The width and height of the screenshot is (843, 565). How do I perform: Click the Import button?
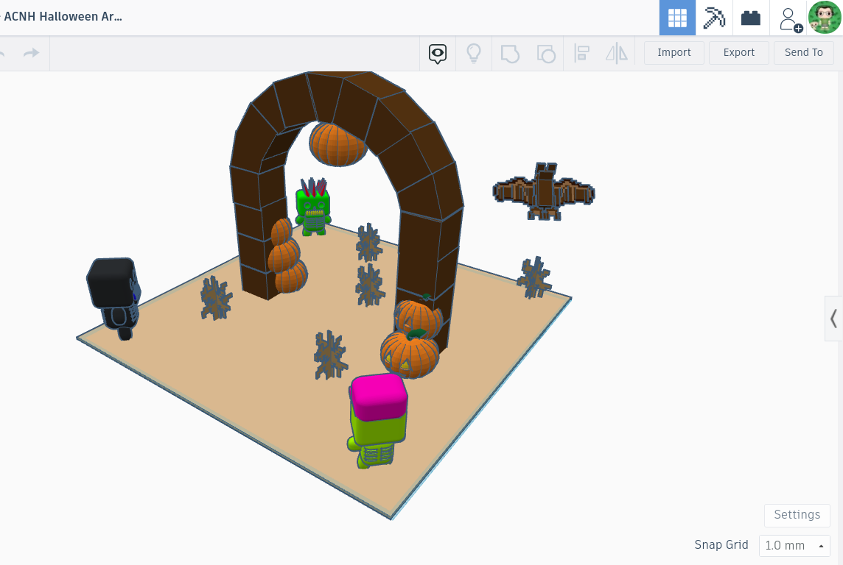(x=674, y=52)
